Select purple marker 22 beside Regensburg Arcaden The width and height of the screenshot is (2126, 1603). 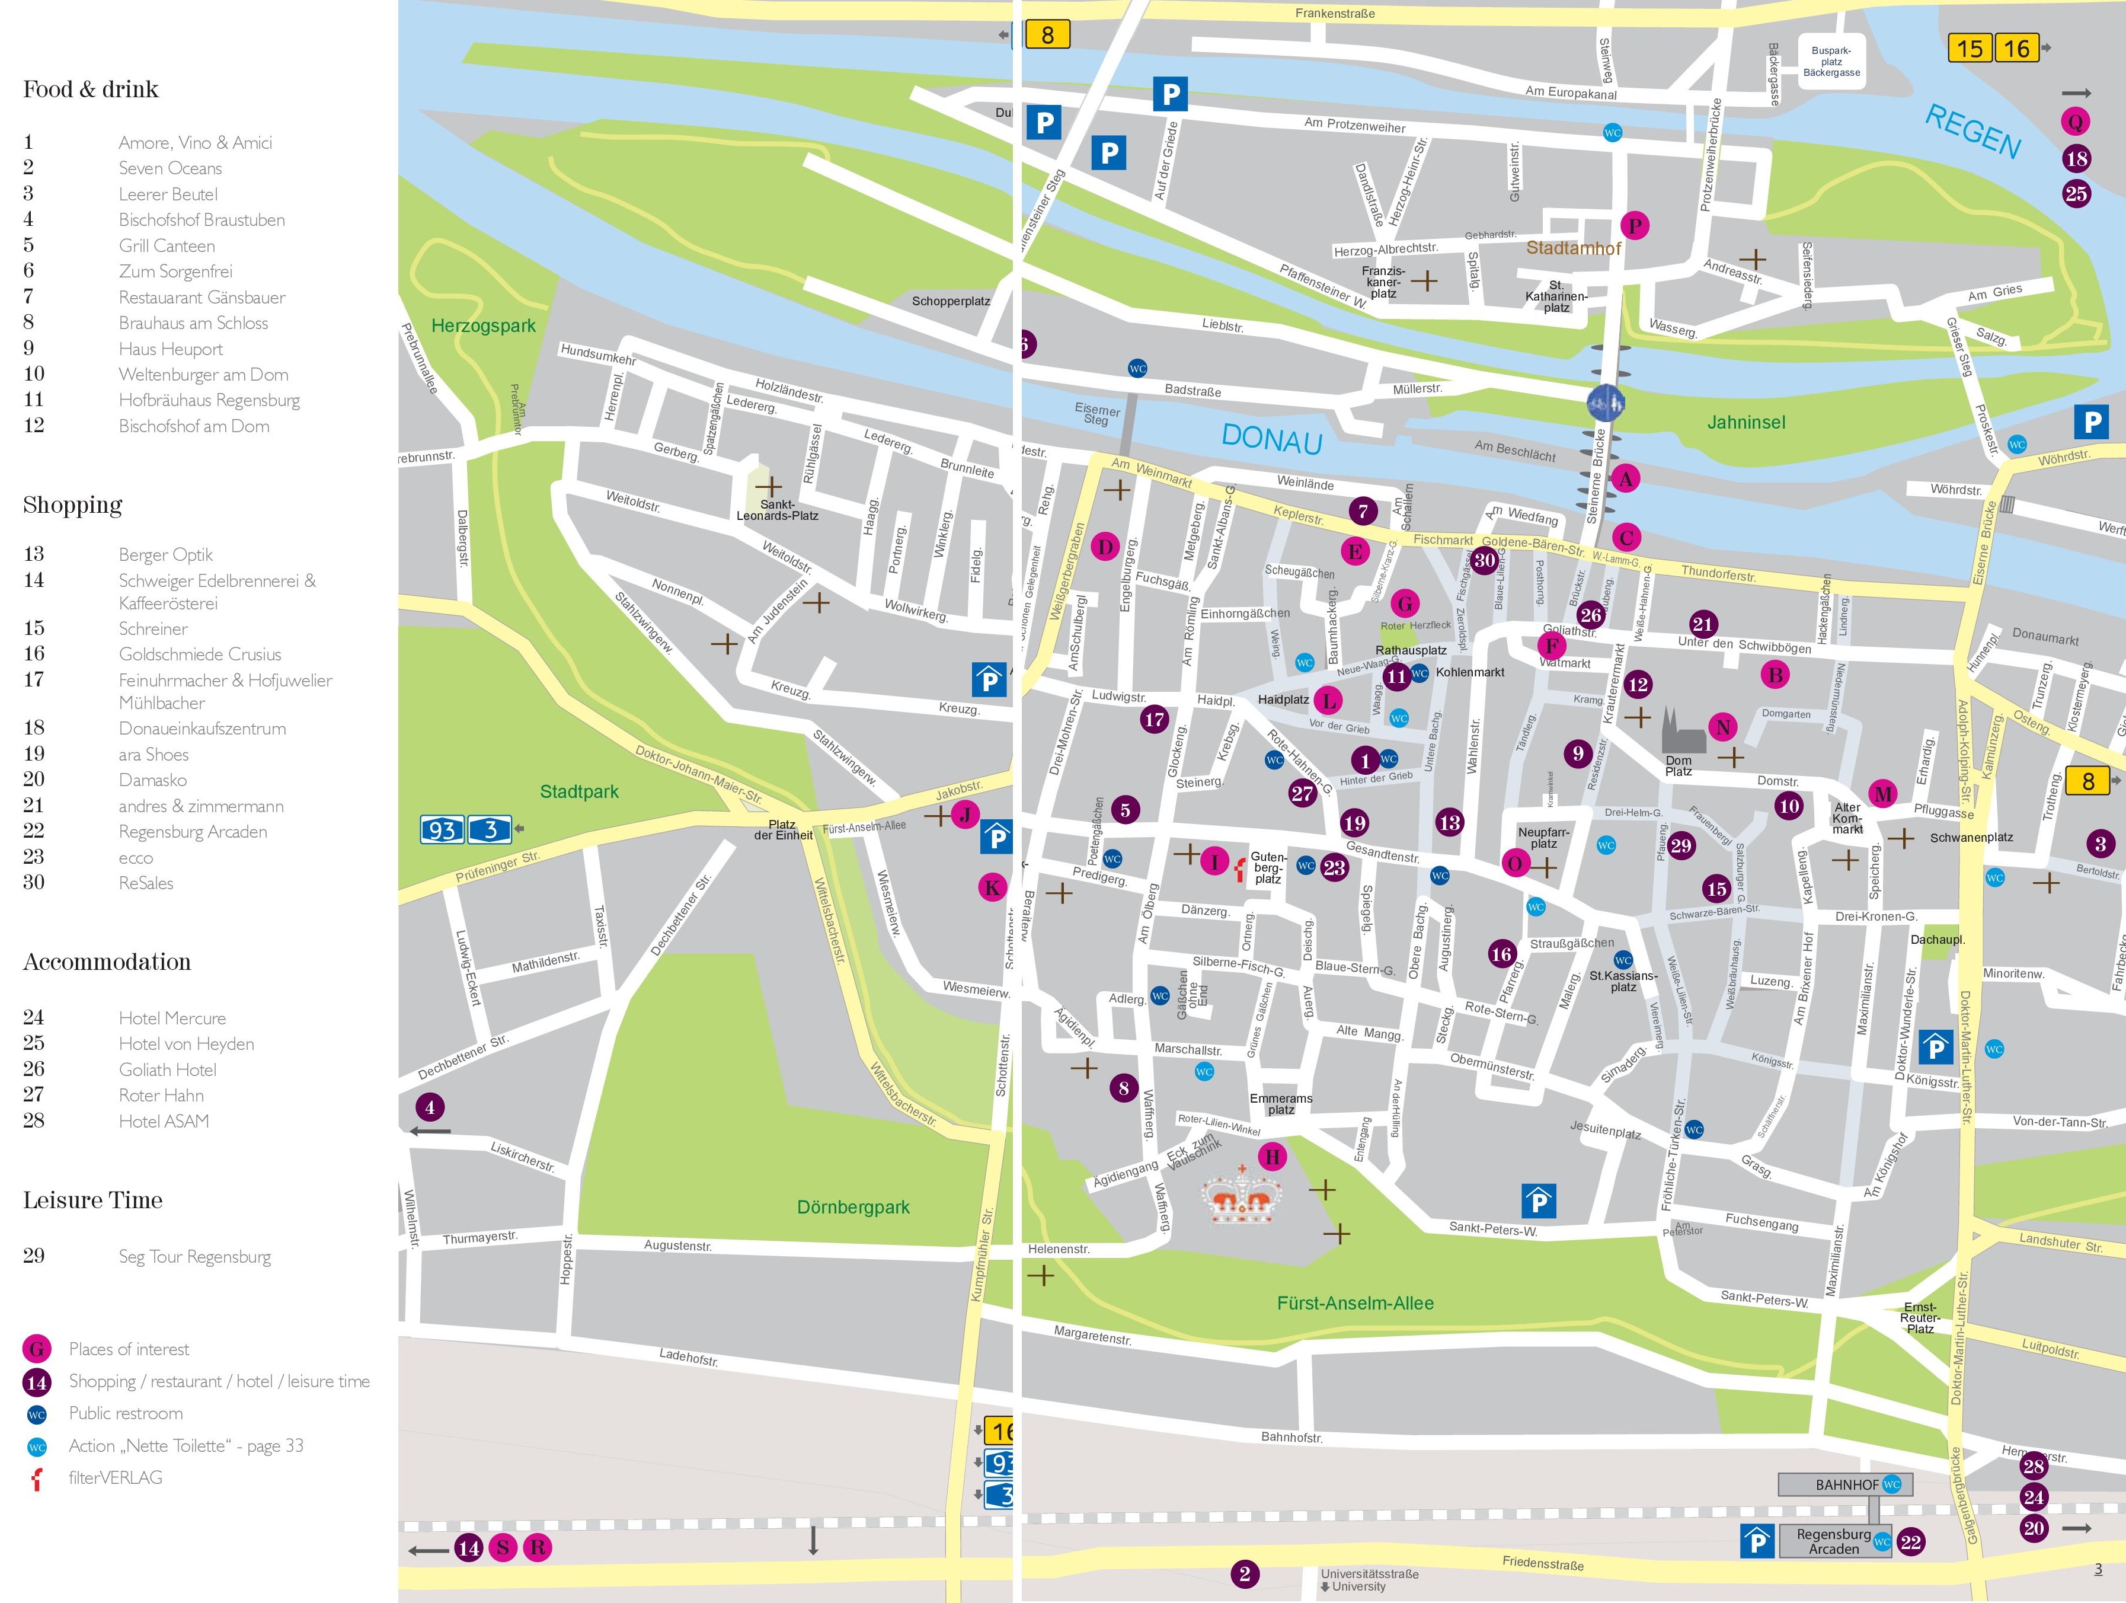click(x=1911, y=1543)
